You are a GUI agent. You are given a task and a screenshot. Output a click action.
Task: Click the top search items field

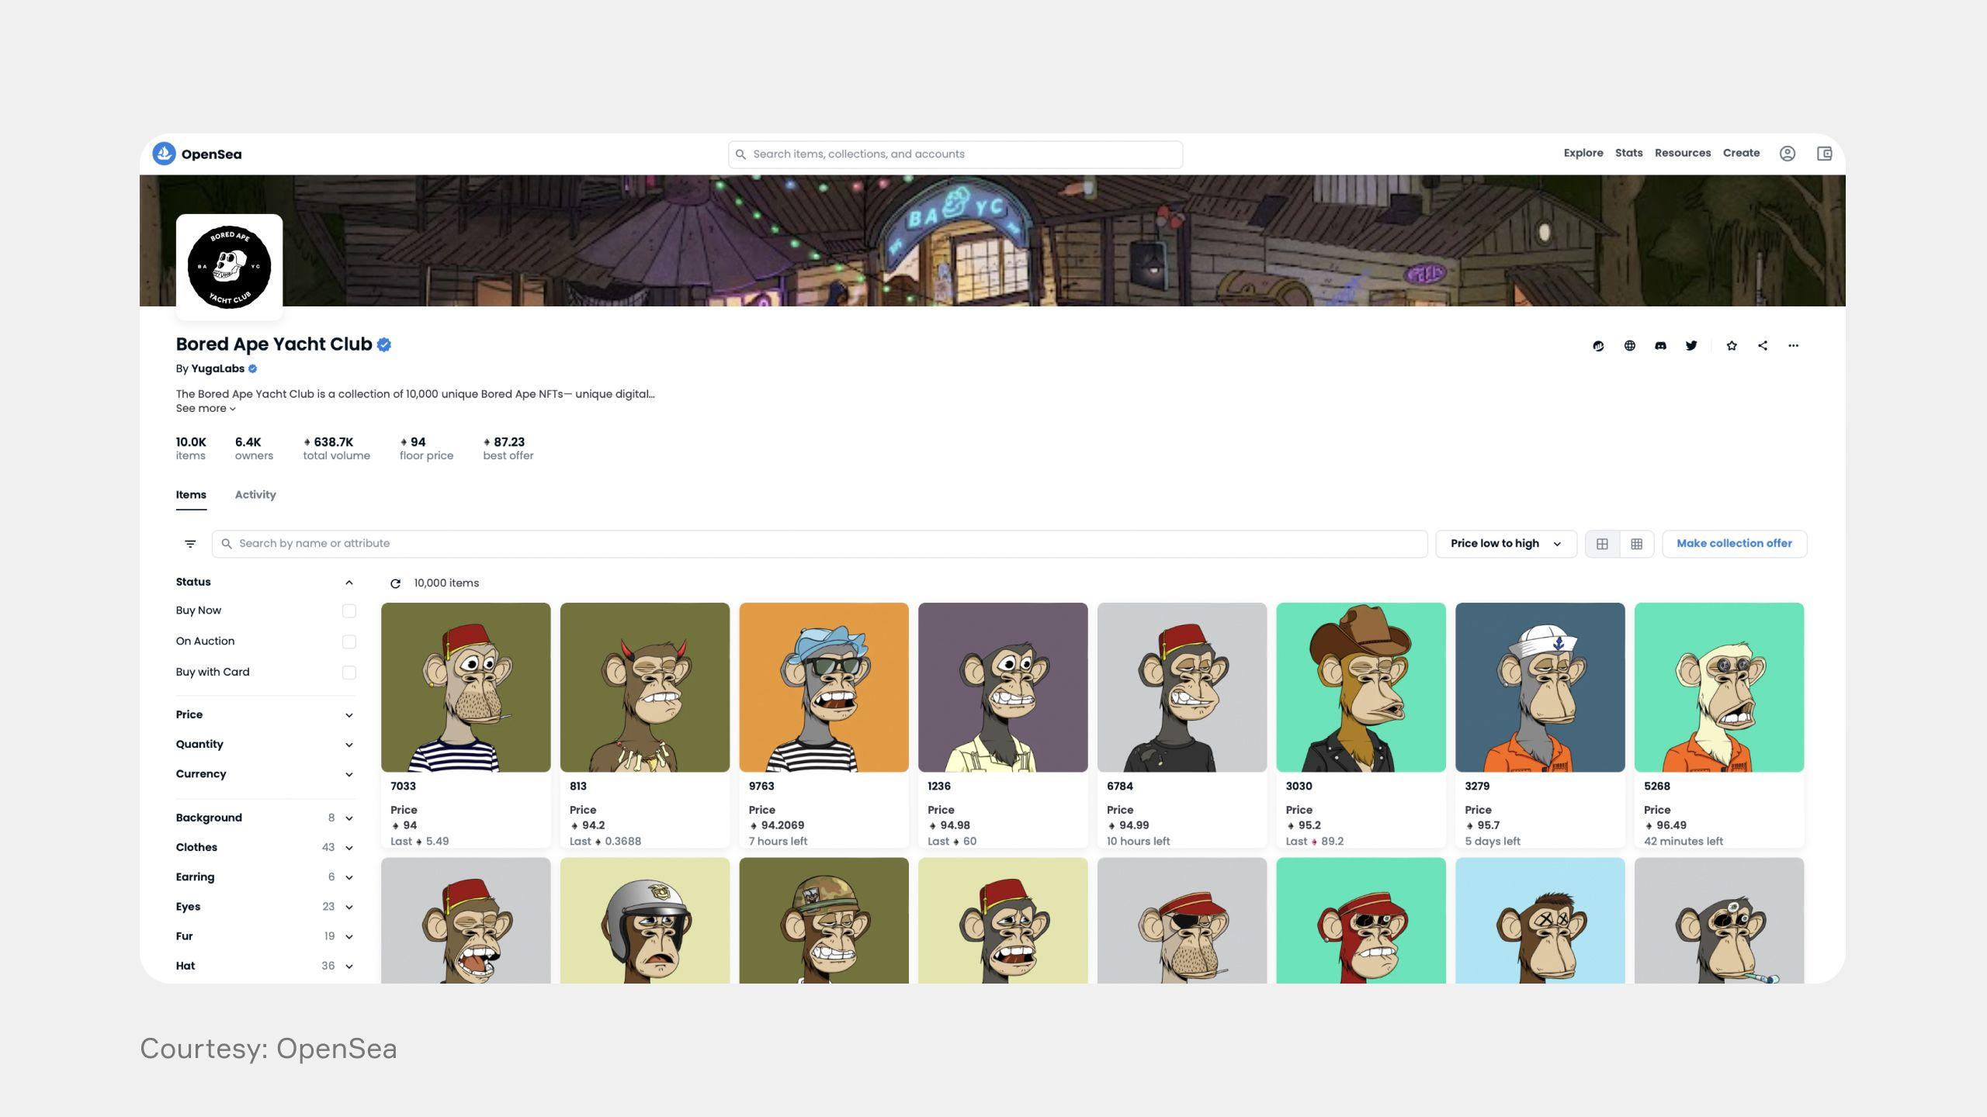click(955, 154)
